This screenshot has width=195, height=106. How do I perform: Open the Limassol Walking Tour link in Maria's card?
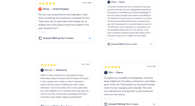click(124, 44)
